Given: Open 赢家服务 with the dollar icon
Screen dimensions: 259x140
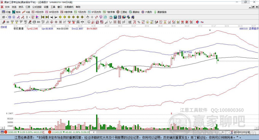Looking at the screenshot, I should pos(160,12).
